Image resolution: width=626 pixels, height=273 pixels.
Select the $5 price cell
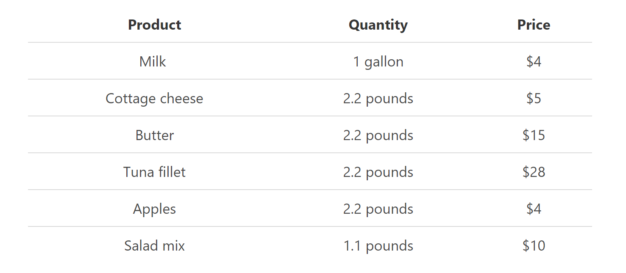click(x=534, y=99)
